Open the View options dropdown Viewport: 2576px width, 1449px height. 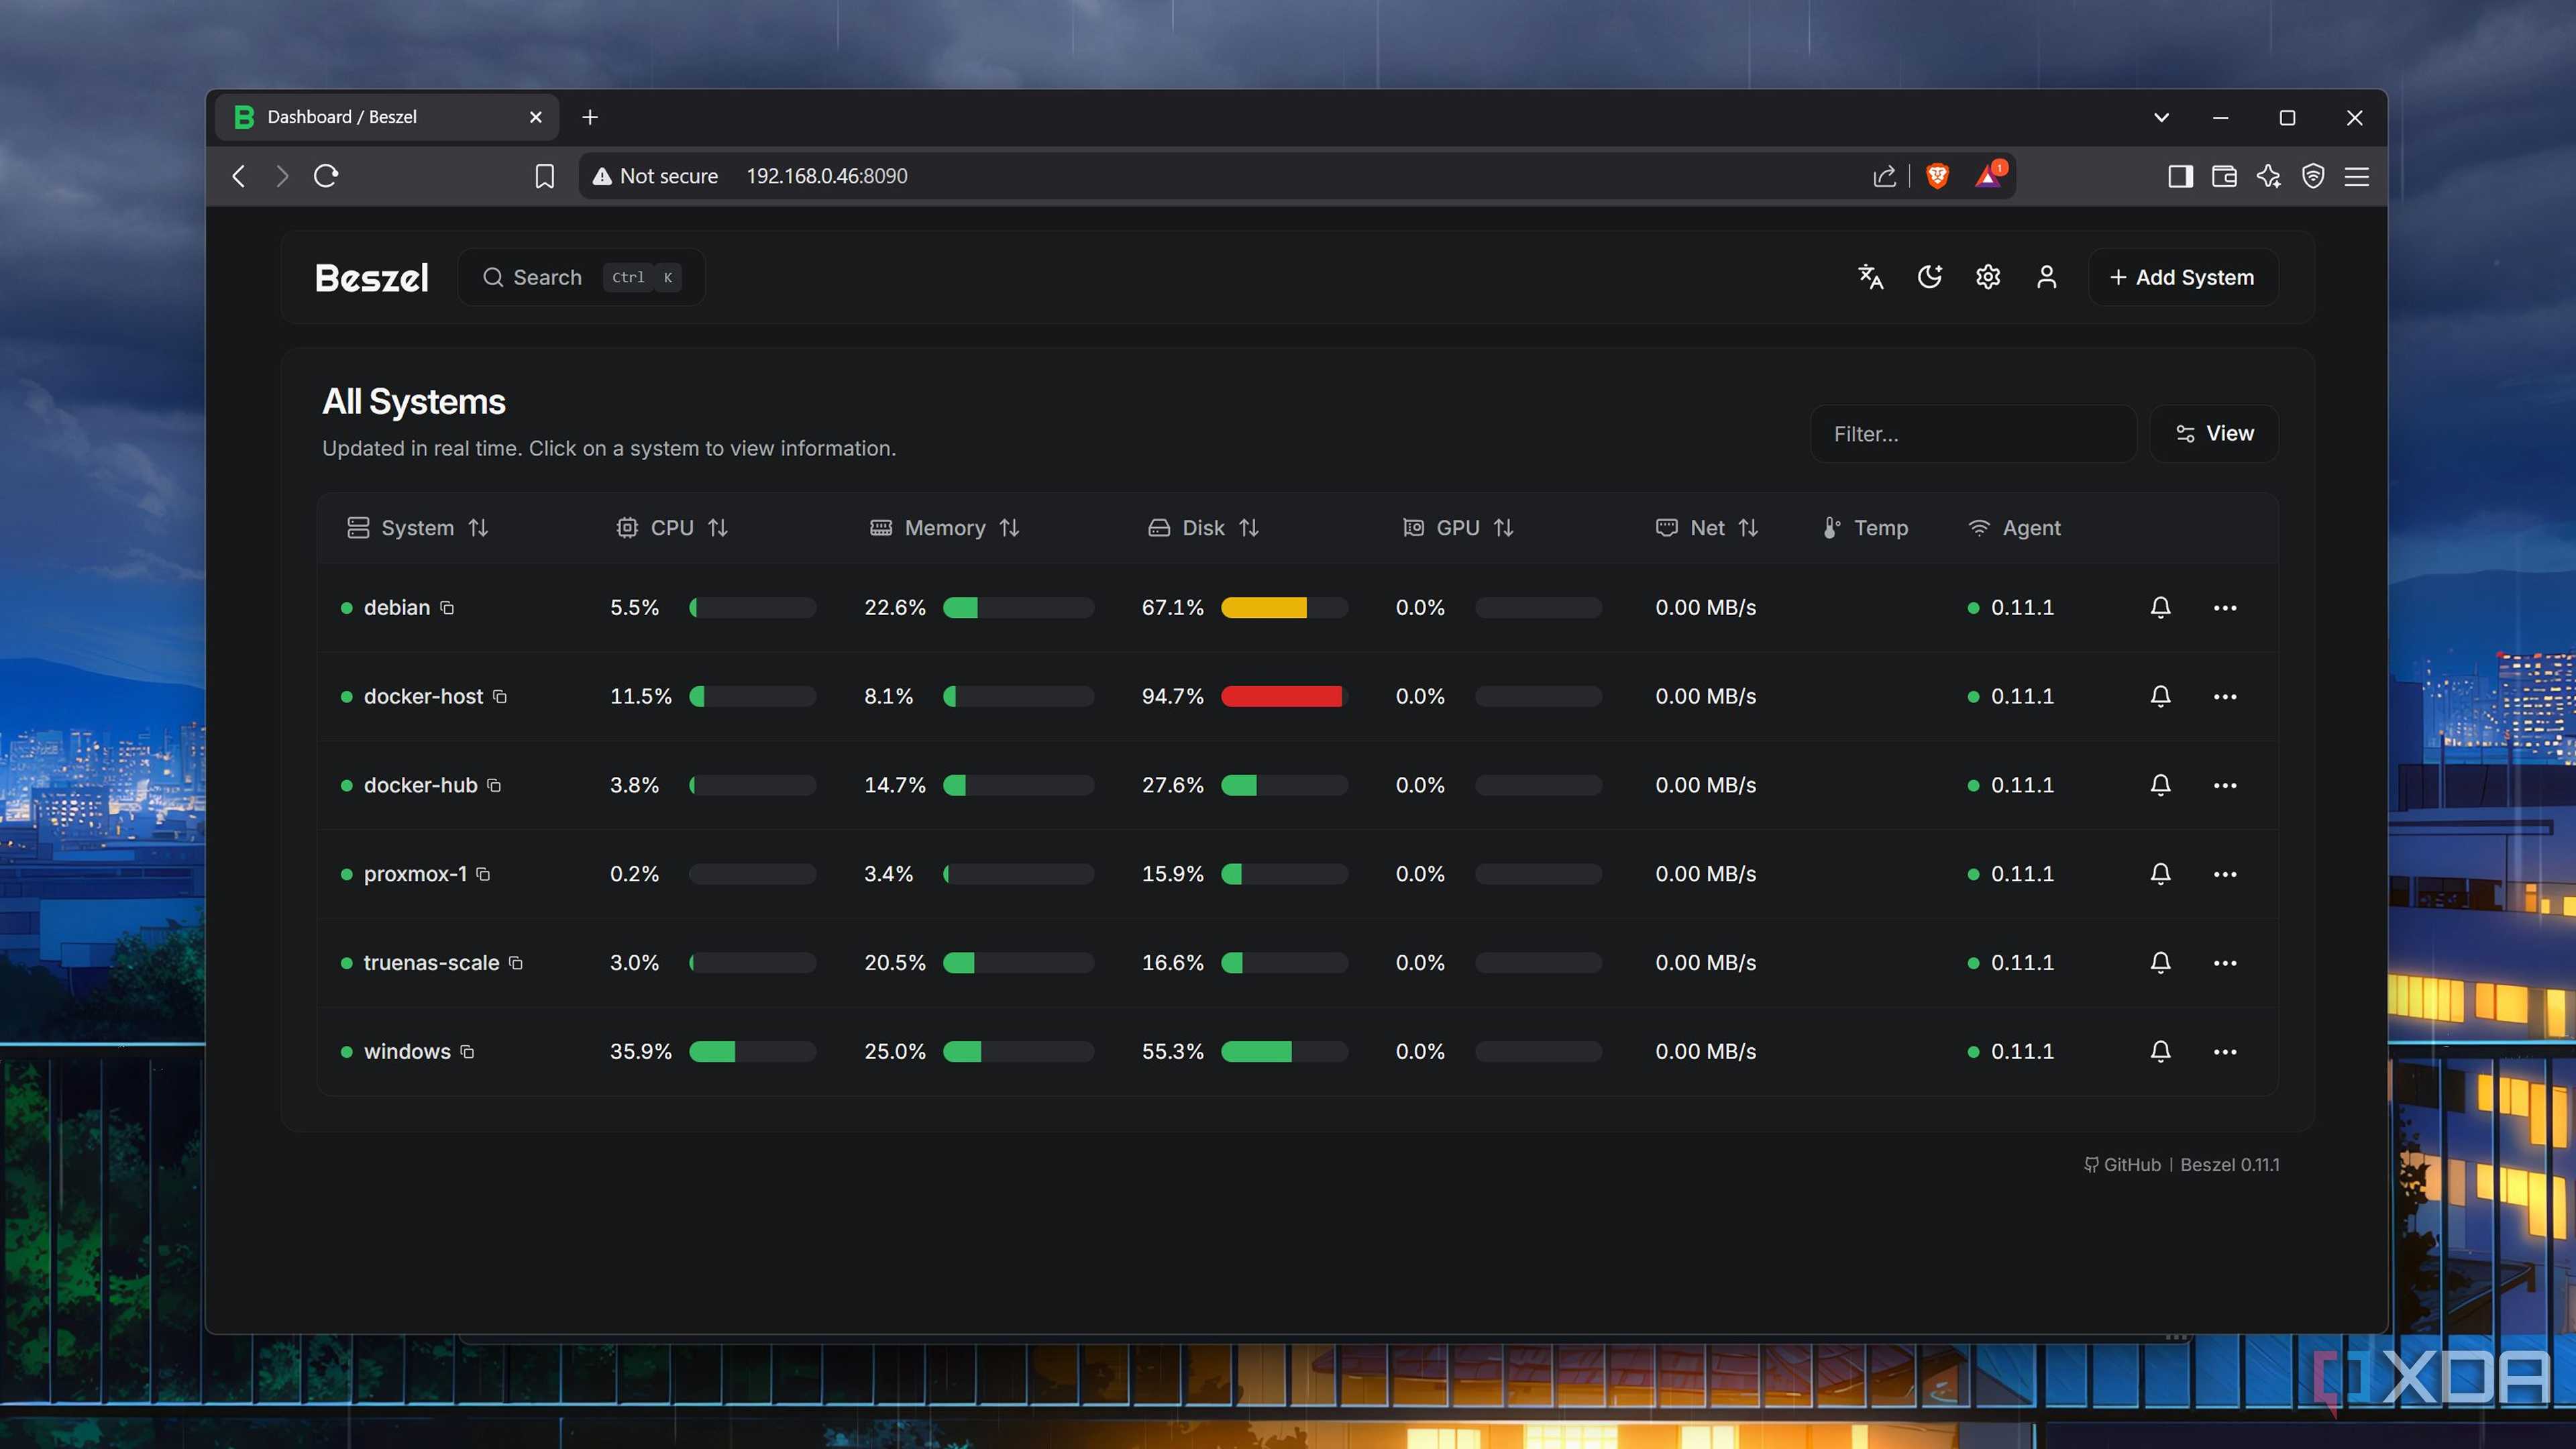click(2214, 433)
